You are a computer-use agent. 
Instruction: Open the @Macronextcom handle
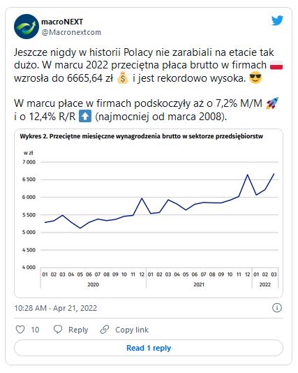[71, 32]
